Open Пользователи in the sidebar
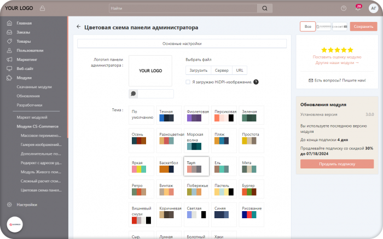Screen dimensions: 383x239 click(30, 50)
